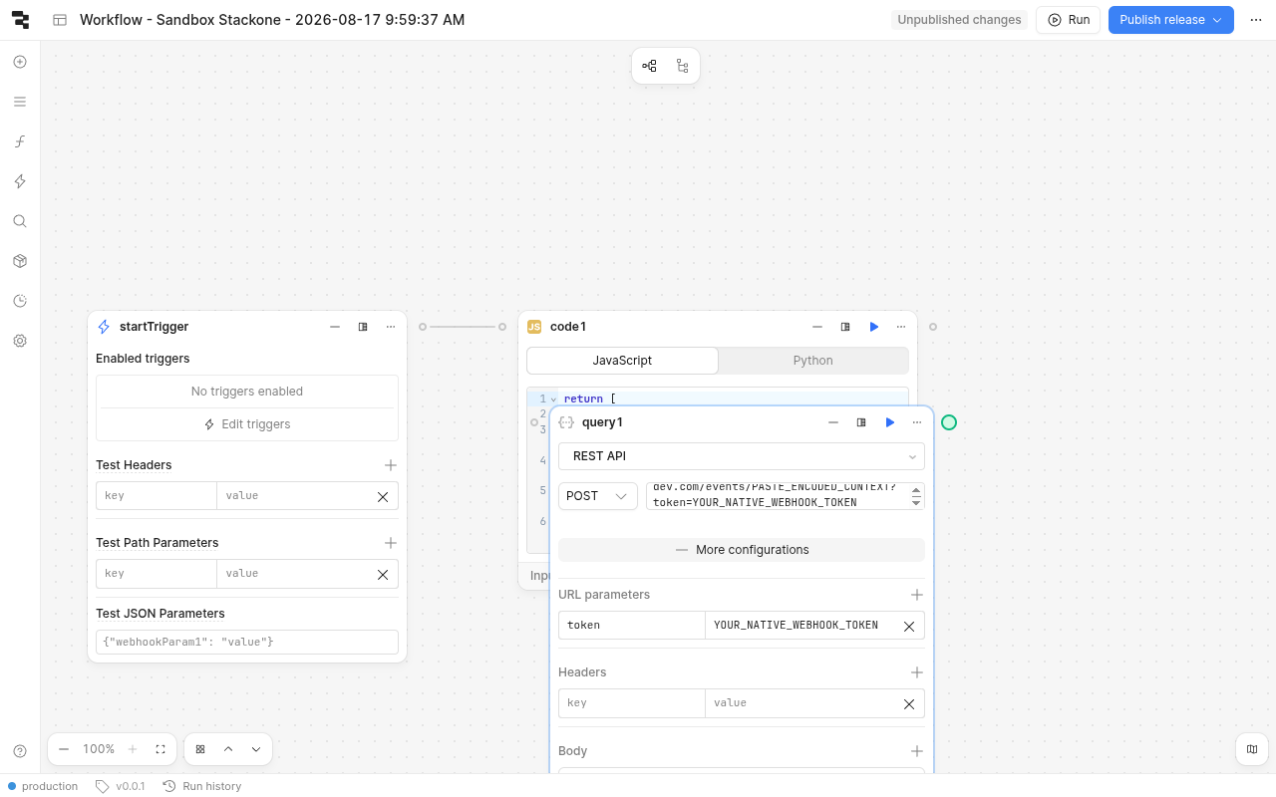Open the add block icon in sidebar
The height and width of the screenshot is (797, 1276).
[x=20, y=62]
